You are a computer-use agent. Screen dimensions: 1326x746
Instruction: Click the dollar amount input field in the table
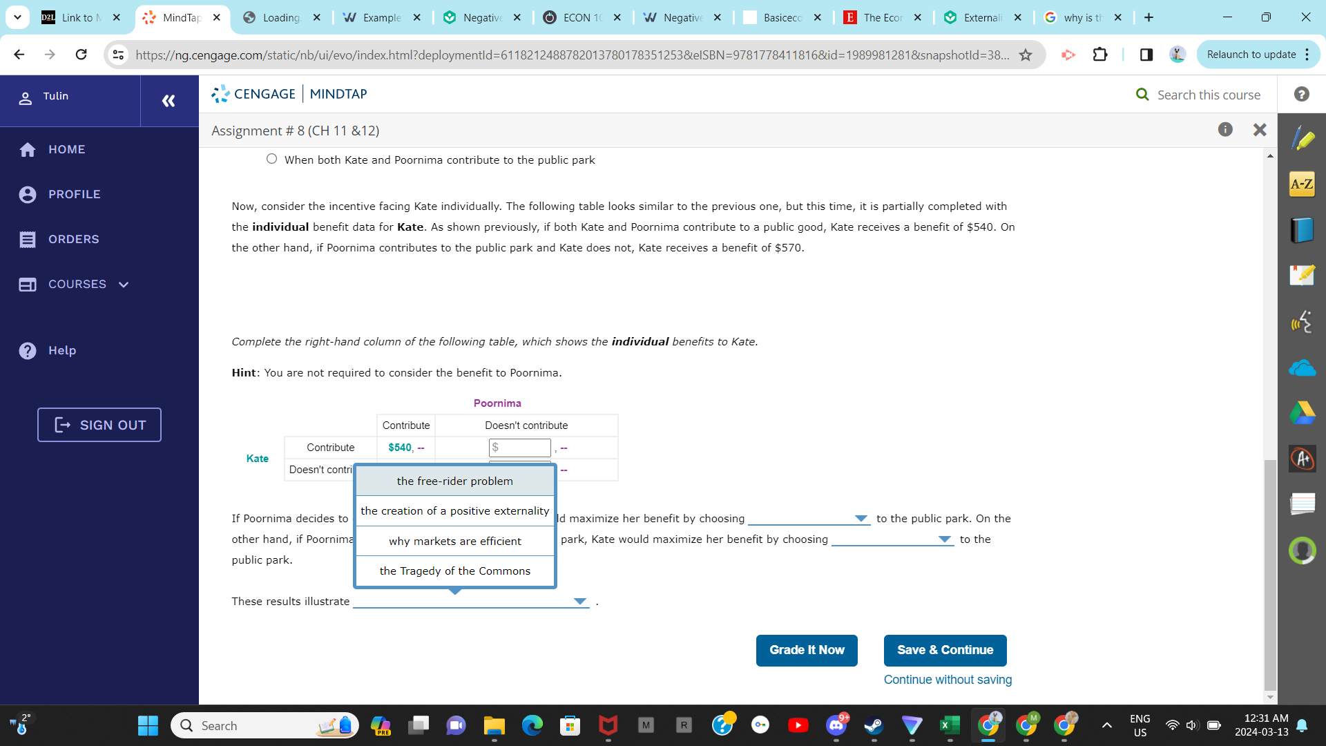coord(519,448)
